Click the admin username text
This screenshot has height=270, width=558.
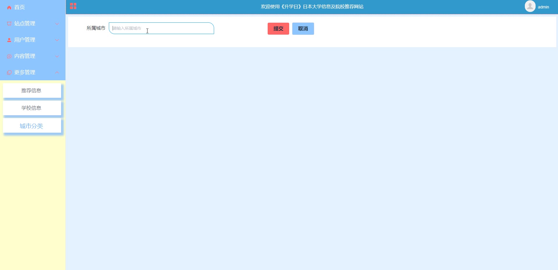point(543,7)
